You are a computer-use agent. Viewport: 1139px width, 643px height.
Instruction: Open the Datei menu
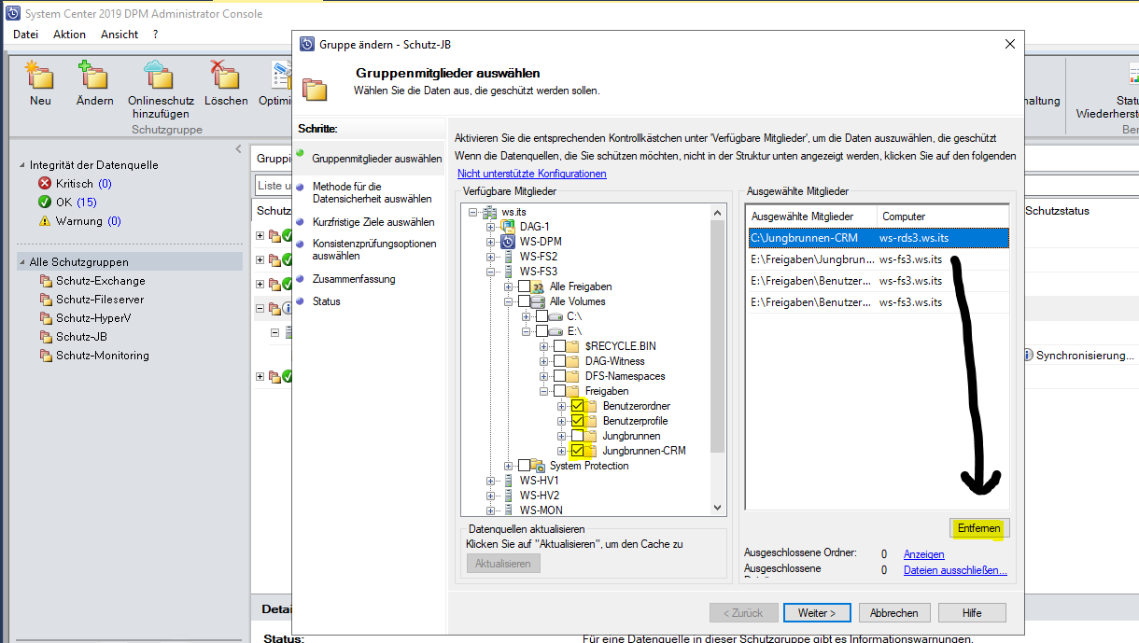pyautogui.click(x=25, y=35)
